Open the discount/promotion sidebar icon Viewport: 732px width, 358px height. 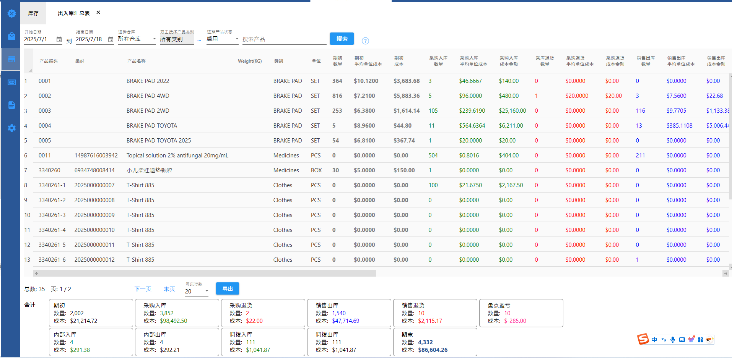(11, 14)
